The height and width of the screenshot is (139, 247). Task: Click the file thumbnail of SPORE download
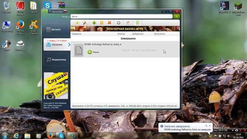click(79, 50)
